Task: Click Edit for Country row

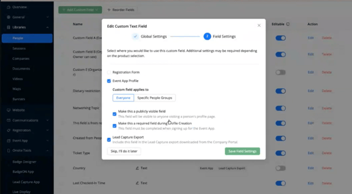Action: pyautogui.click(x=310, y=168)
